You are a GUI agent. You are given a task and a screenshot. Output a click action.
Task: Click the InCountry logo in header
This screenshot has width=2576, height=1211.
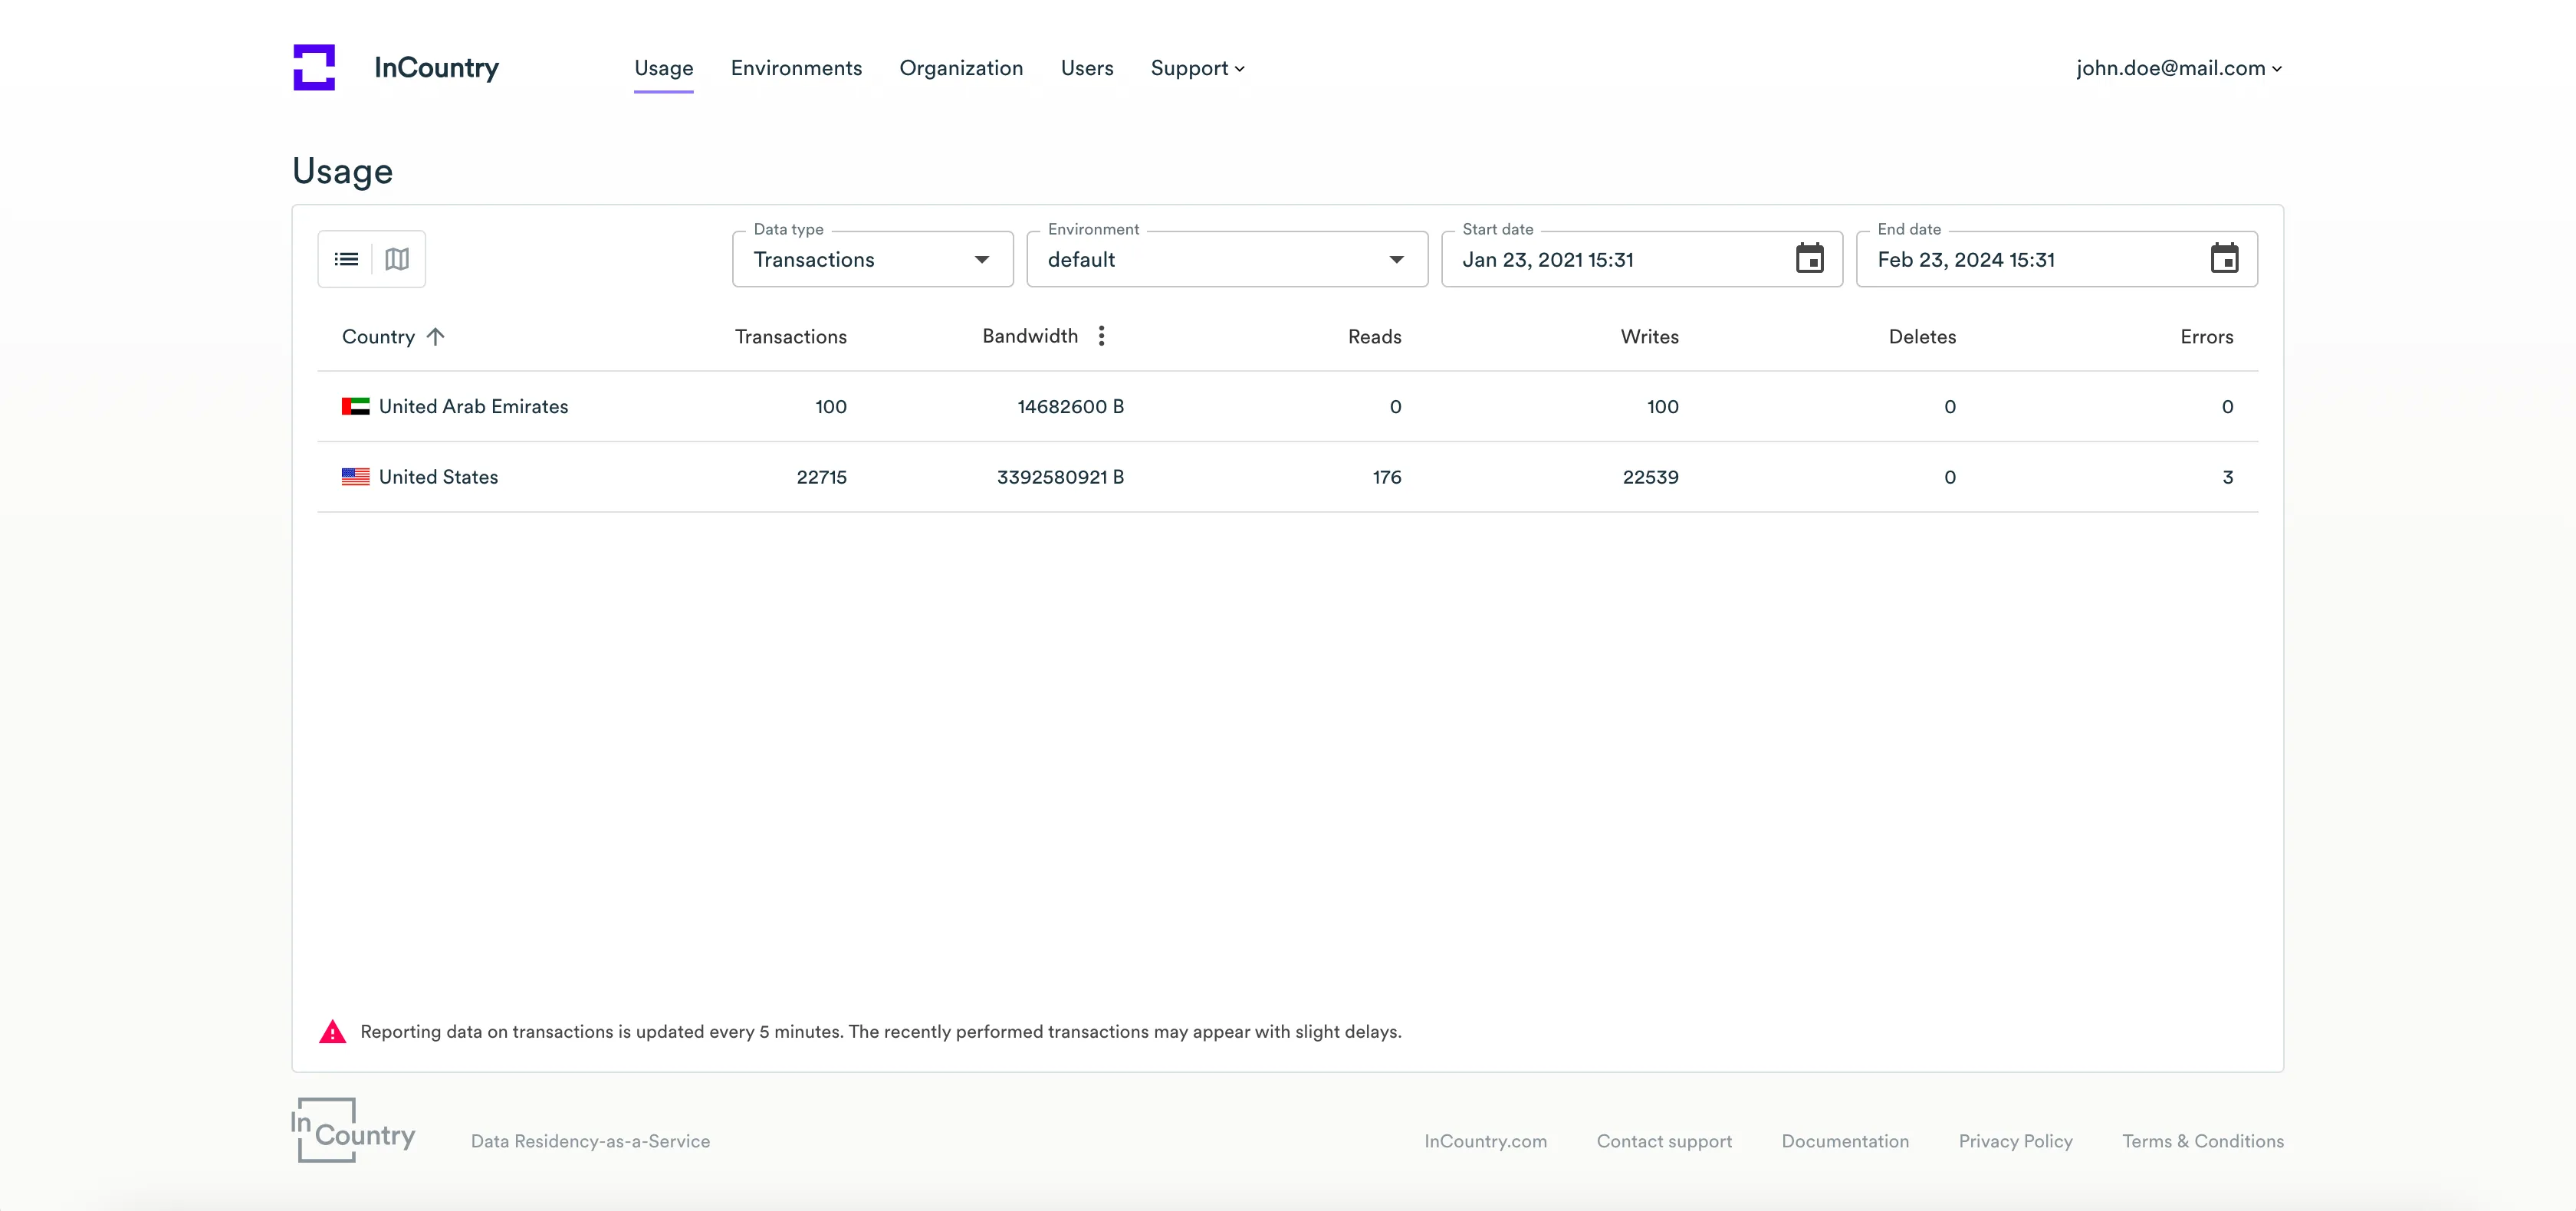[314, 68]
